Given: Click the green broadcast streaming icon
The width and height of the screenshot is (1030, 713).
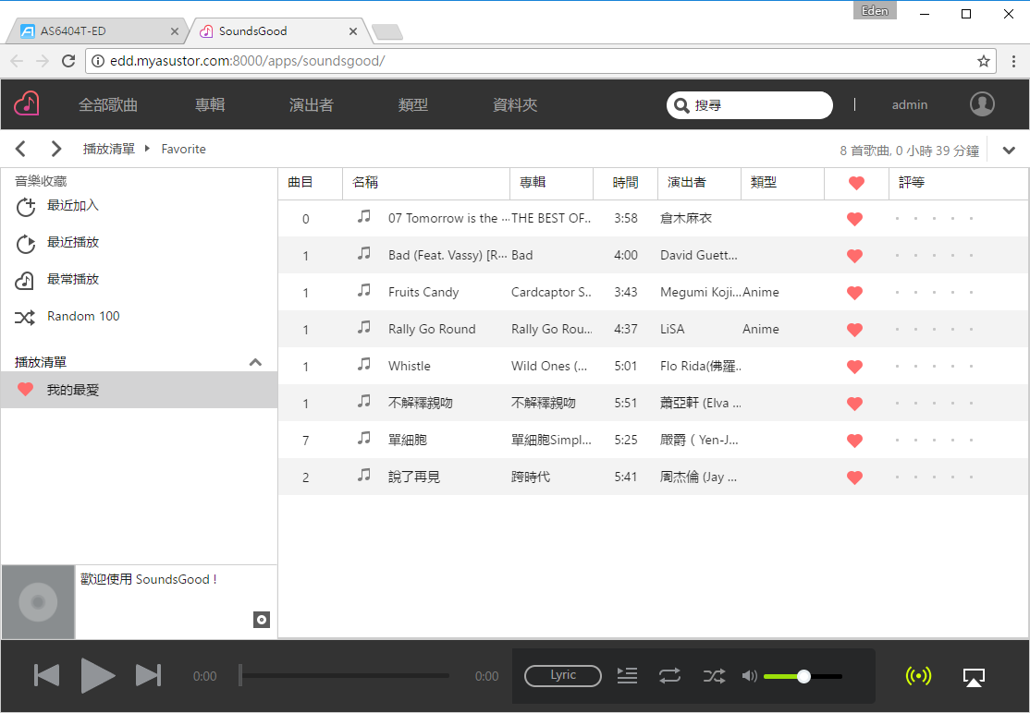Looking at the screenshot, I should (918, 676).
